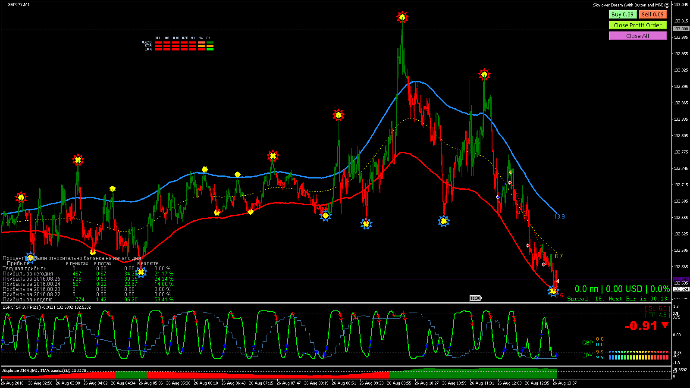The image size is (690, 388).
Task: Click the M1 timeframe header in signal panel
Action: pos(158,38)
